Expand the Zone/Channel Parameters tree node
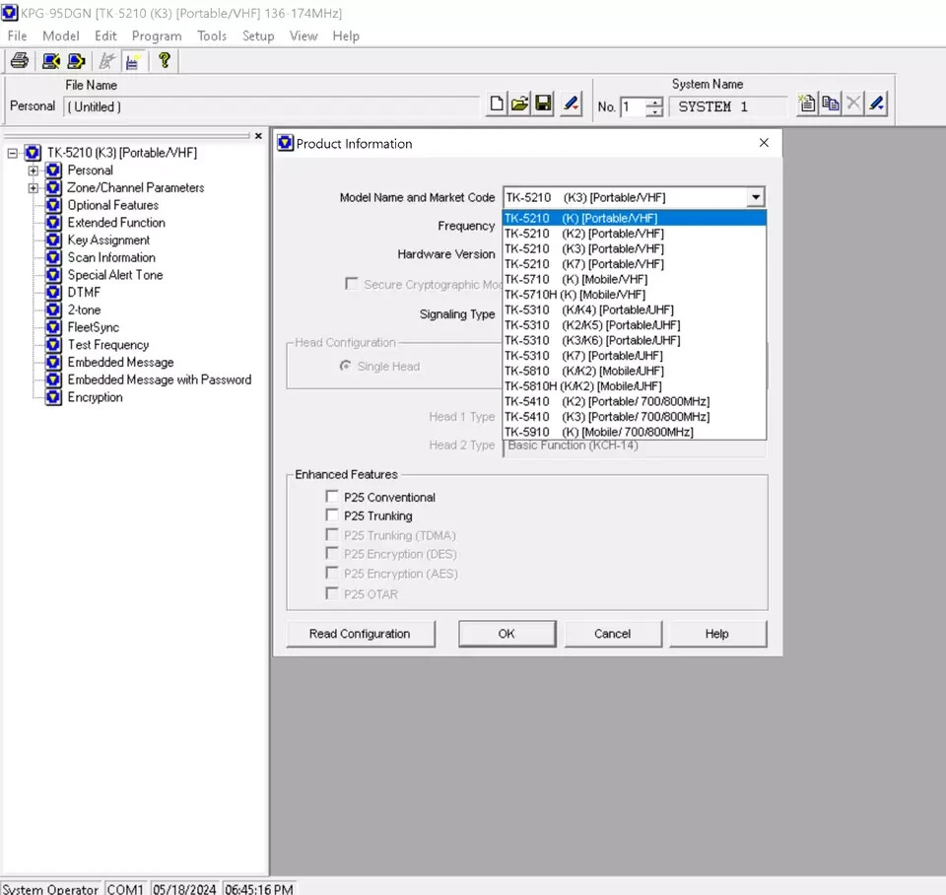The width and height of the screenshot is (946, 895). (34, 188)
